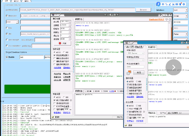Open the 115200 baud rate dropdown
189x136 pixels.
tap(66, 25)
